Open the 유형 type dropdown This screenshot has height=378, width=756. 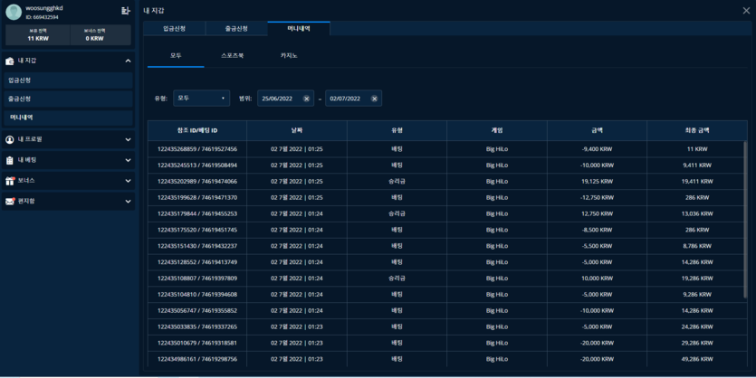pos(202,99)
